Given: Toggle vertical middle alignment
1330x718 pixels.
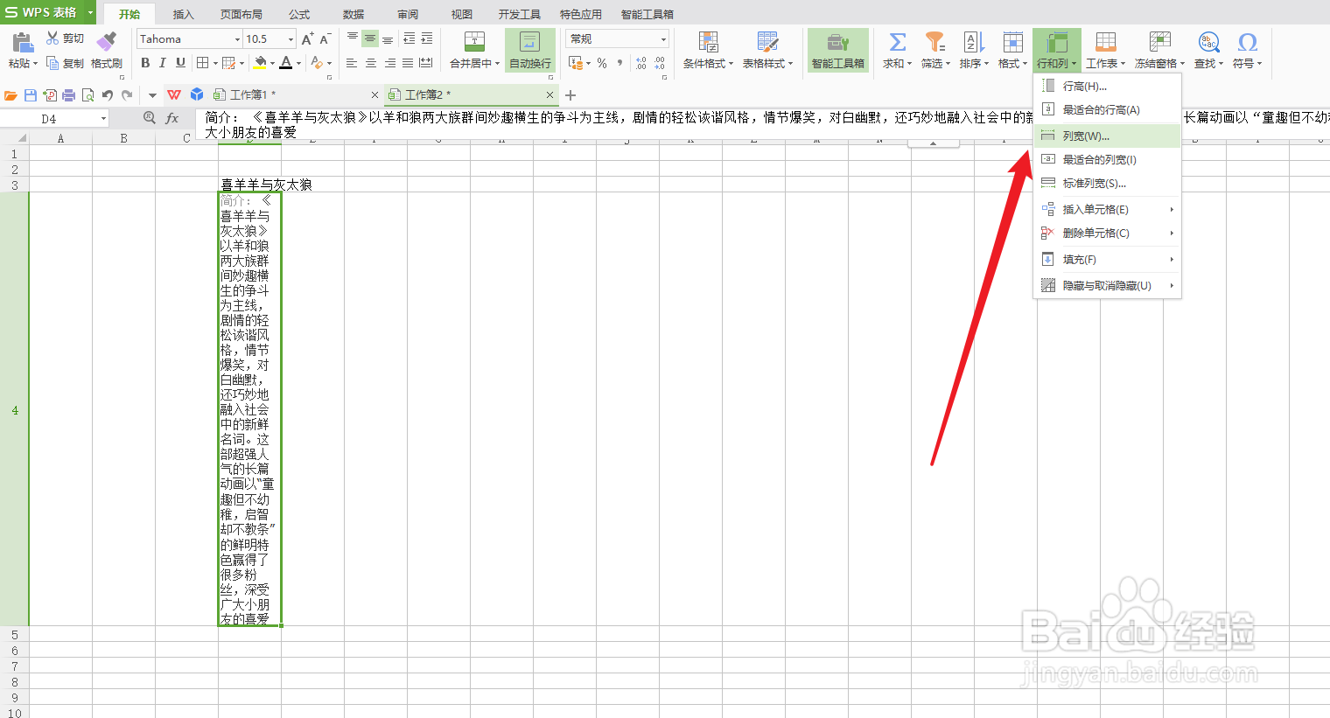Looking at the screenshot, I should click(370, 38).
